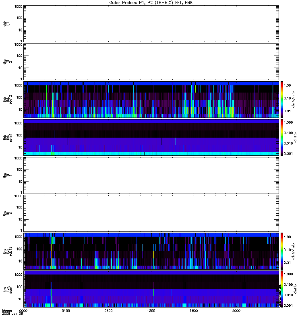This screenshot has height=322, width=302.
Task: Click "0.001" on the thc scm1 color bar scale
Action: [288, 305]
